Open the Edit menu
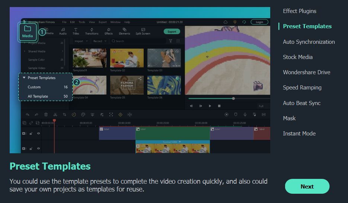 (72, 22)
